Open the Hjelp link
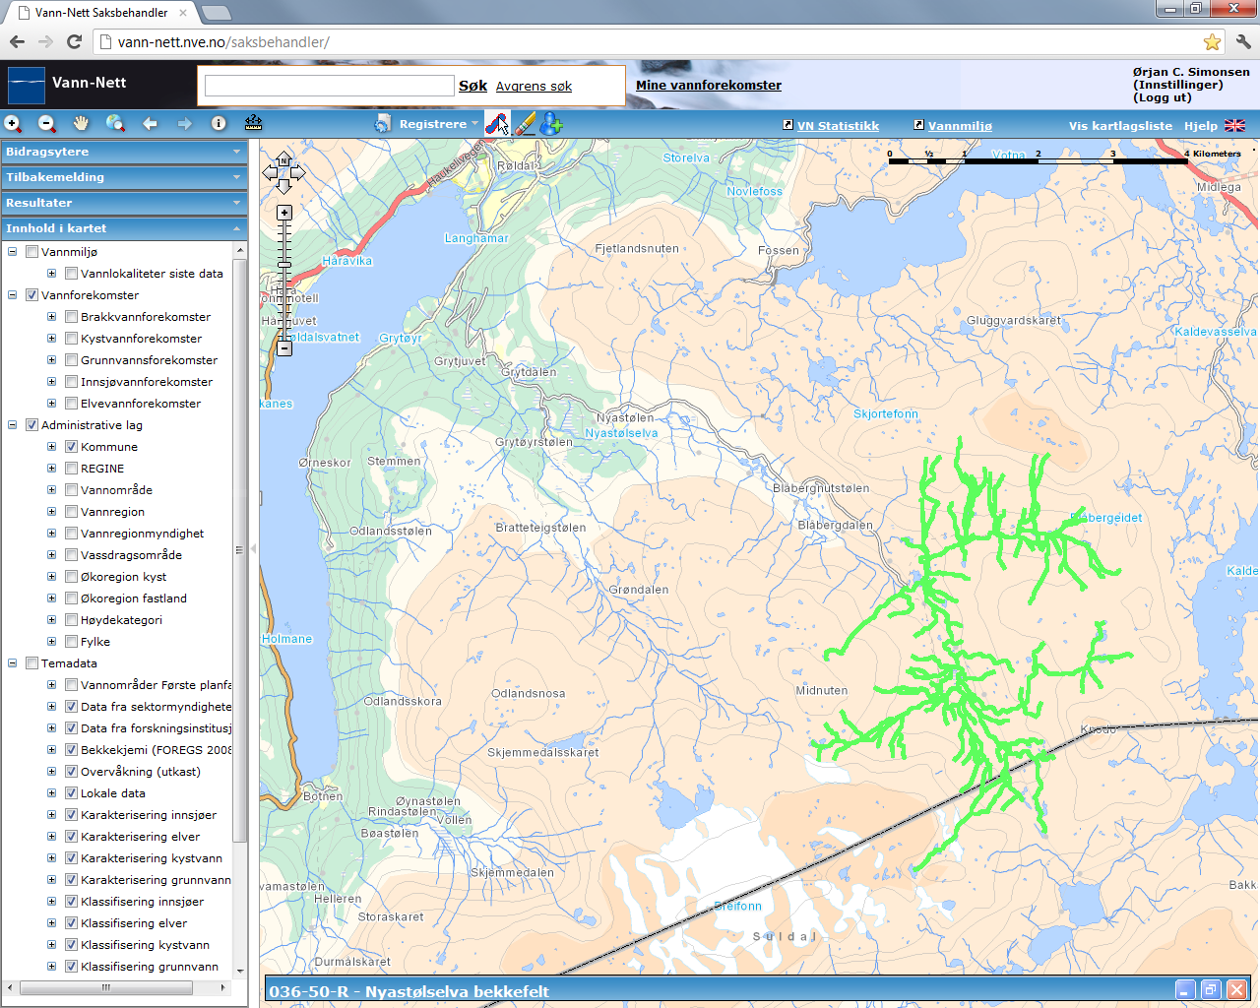This screenshot has width=1260, height=1008. point(1200,126)
